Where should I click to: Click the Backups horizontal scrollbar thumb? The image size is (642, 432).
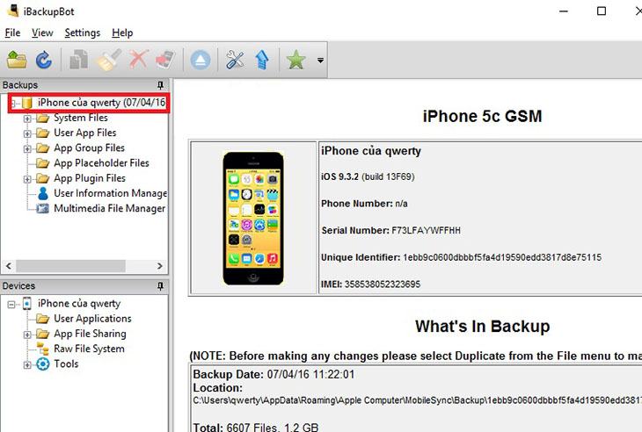(x=70, y=266)
